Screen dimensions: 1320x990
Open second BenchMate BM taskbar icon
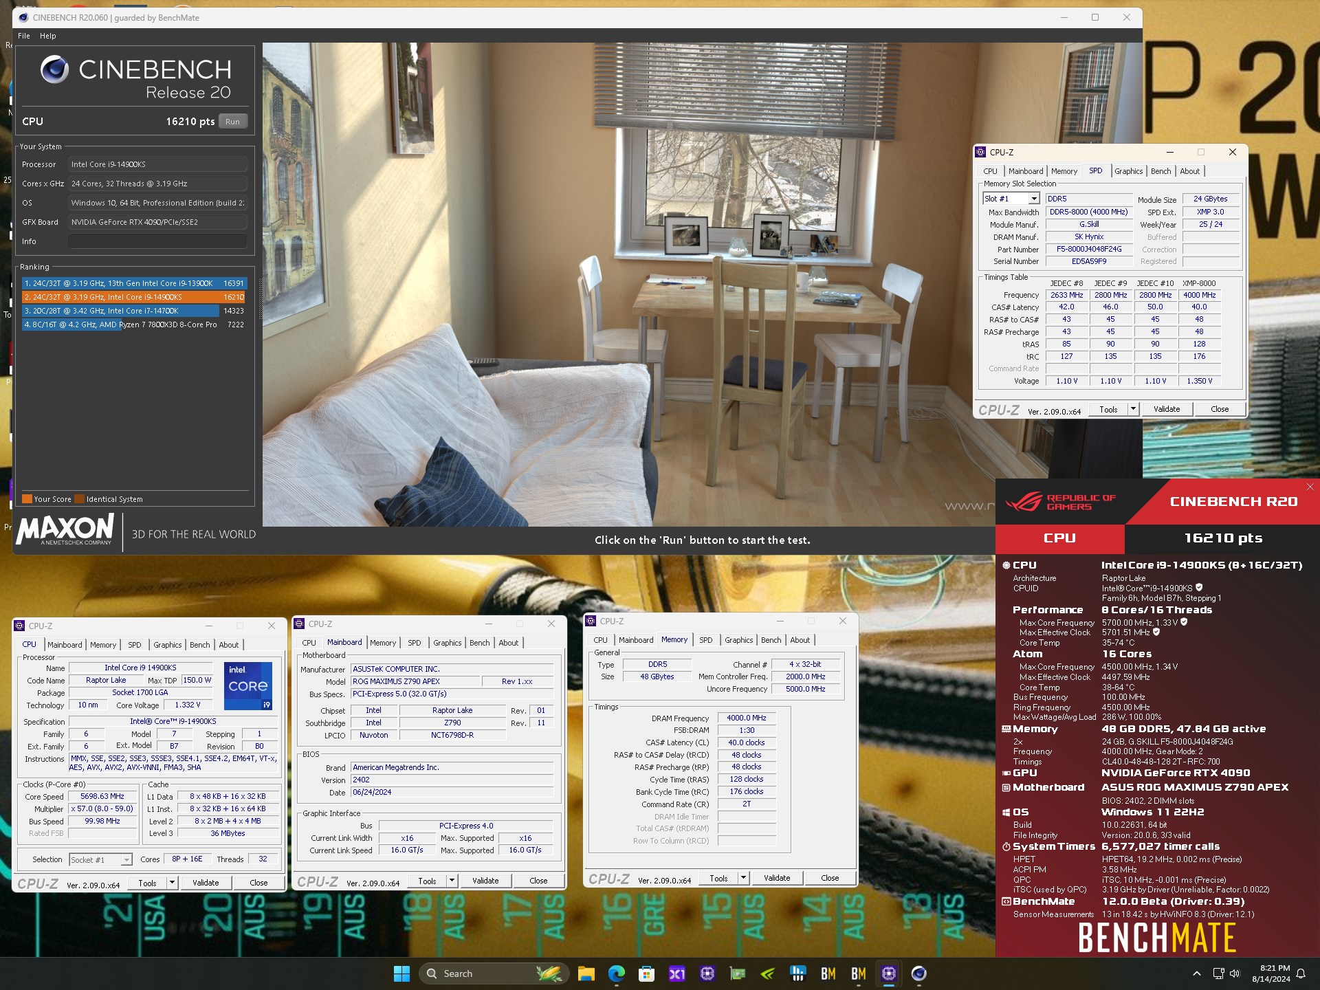point(859,973)
